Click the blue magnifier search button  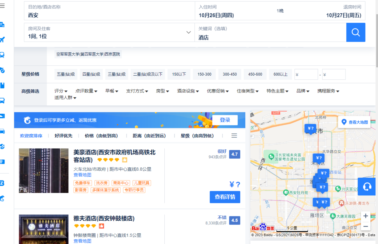355,32
